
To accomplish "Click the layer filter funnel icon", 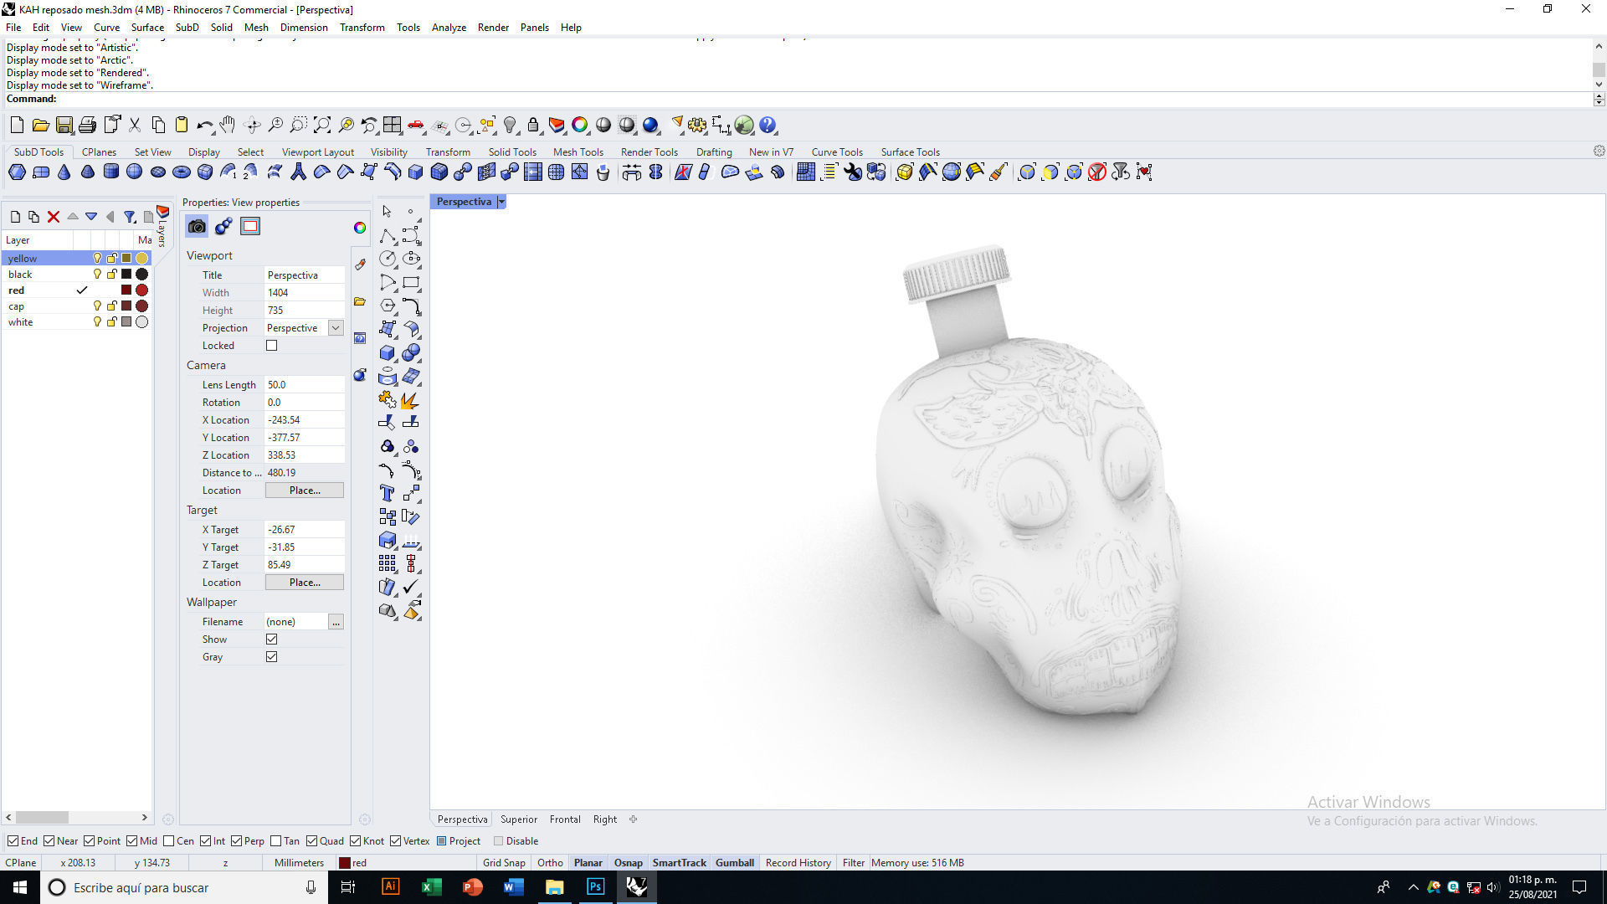I will 130,217.
